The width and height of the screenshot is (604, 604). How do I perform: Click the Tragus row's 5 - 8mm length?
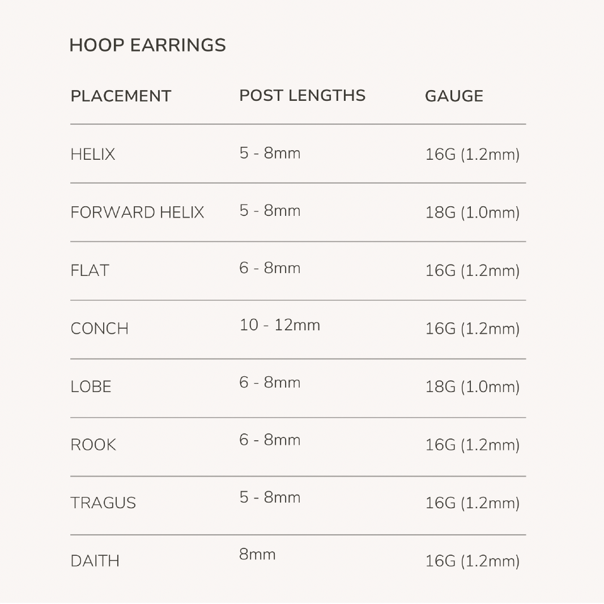click(270, 497)
